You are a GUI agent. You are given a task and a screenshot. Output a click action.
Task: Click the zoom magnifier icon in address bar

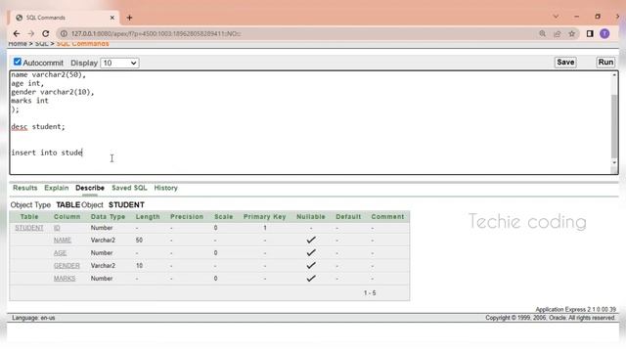click(542, 34)
